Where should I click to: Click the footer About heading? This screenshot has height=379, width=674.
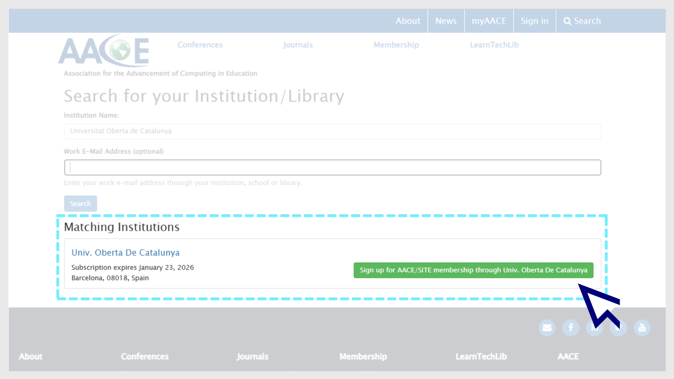click(31, 356)
